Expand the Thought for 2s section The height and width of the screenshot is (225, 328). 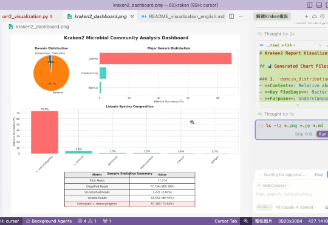[276, 34]
